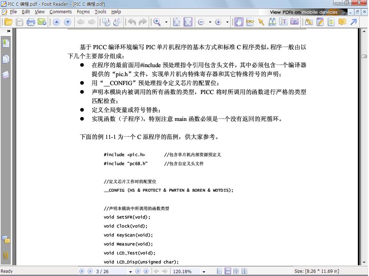Click the Note comment bubble tool
This screenshot has height=276, width=369.
coord(342,22)
